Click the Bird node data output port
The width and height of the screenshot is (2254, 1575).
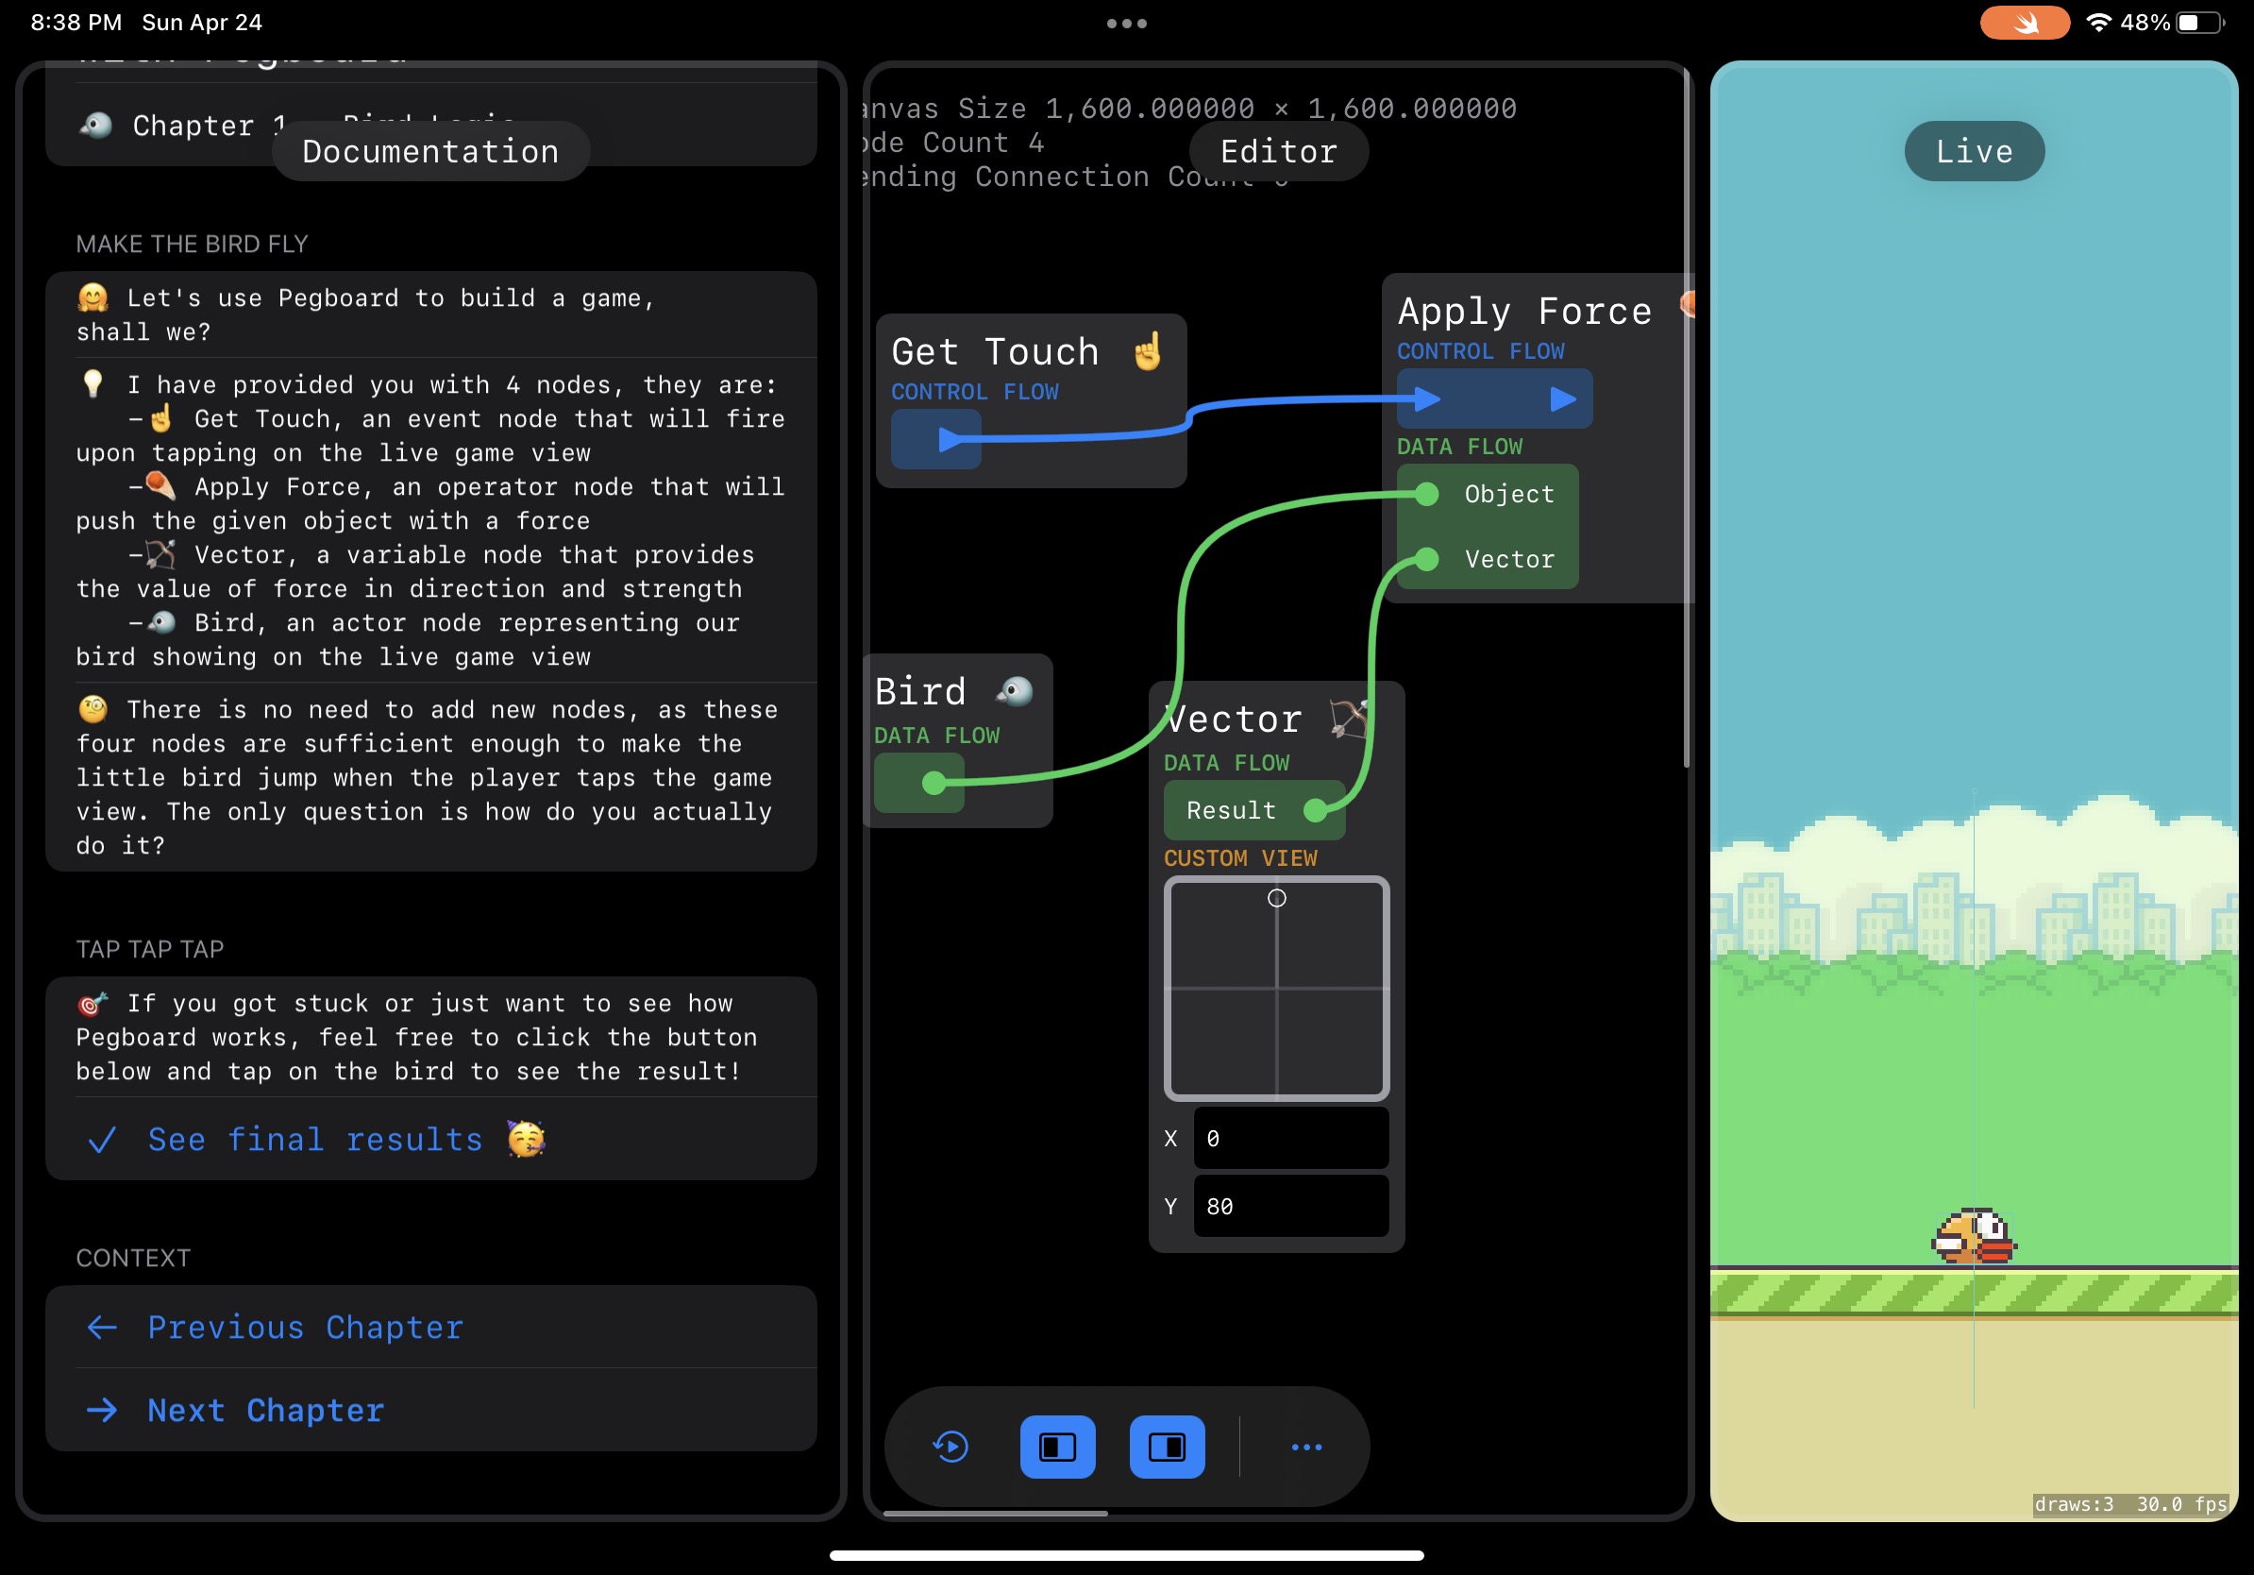(934, 783)
